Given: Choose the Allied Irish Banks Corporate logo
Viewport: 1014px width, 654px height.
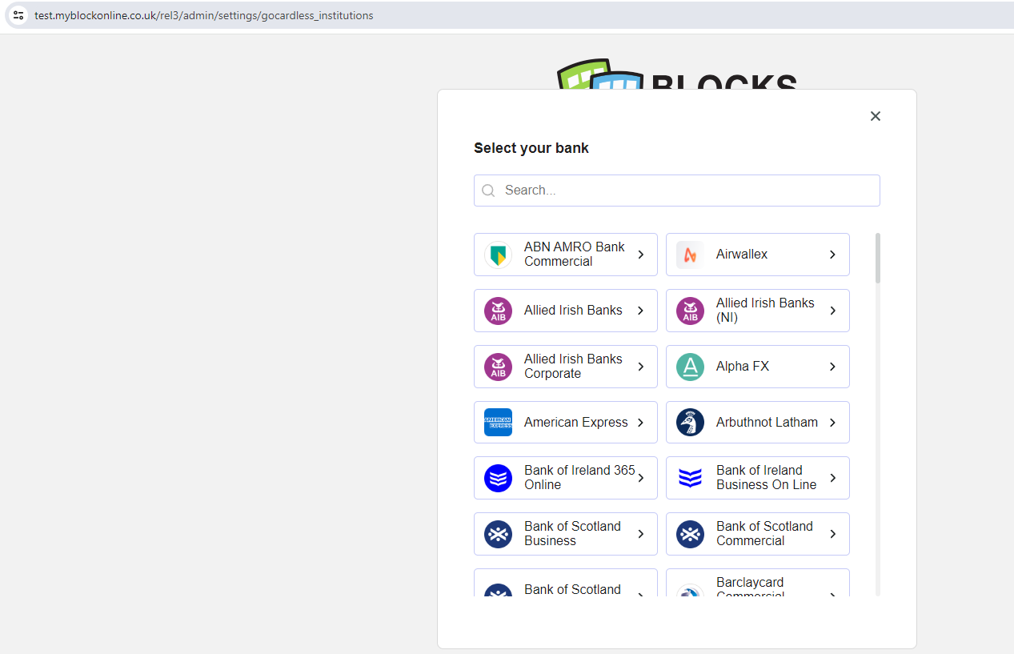Looking at the screenshot, I should (x=498, y=367).
